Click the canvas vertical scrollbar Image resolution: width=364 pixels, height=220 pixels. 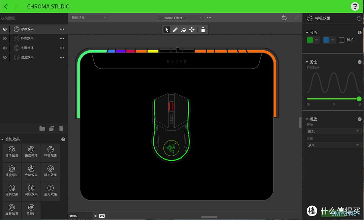point(300,122)
